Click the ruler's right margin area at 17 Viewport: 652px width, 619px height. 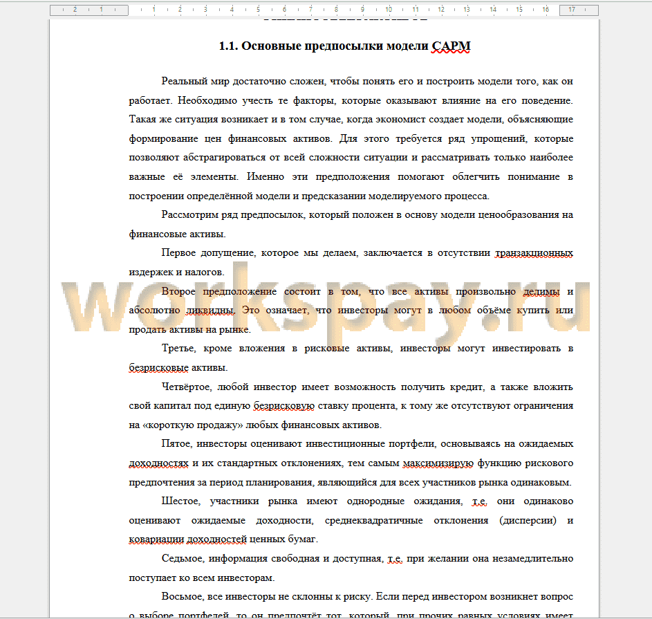click(579, 10)
